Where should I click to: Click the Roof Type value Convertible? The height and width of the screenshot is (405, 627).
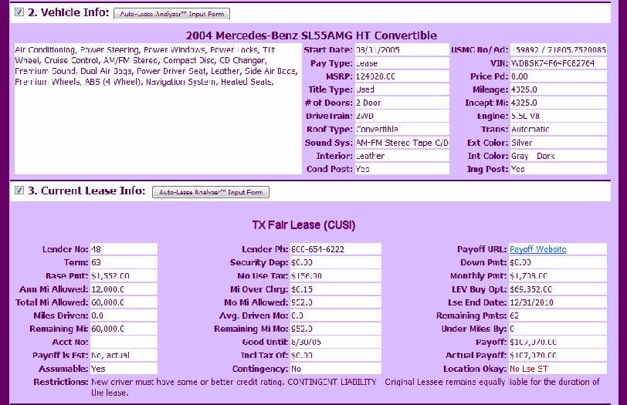(402, 129)
